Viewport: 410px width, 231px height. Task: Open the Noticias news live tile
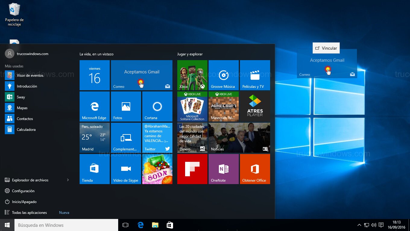pyautogui.click(x=239, y=138)
